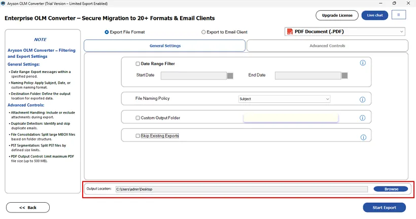Open the File Naming Policy Subject dropdown
This screenshot has height=219, width=416.
coord(284,99)
